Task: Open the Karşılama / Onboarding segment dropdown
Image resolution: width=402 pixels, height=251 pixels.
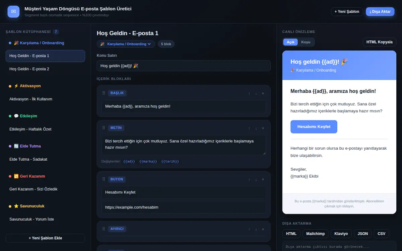Action: click(126, 44)
